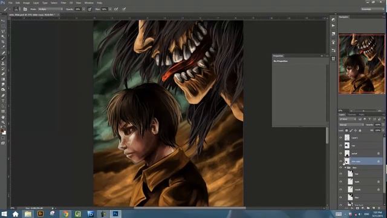Open the Filter menu
387x218 pixels.
pos(63,2)
